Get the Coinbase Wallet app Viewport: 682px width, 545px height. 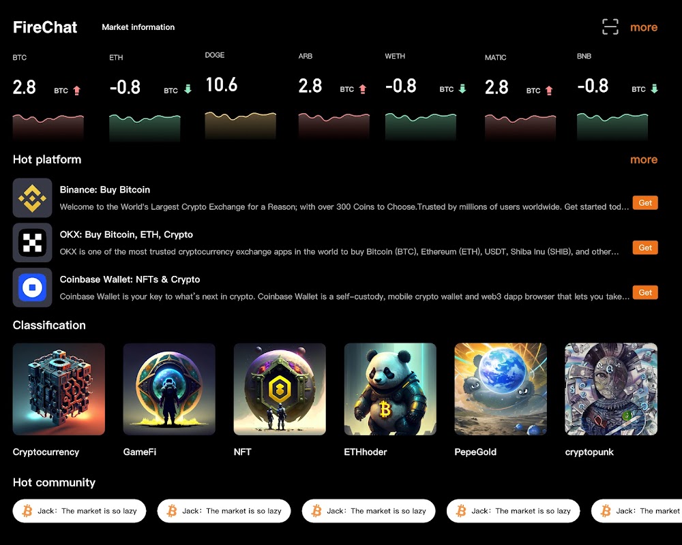645,292
